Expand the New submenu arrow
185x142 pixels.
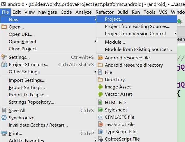(x=95, y=19)
